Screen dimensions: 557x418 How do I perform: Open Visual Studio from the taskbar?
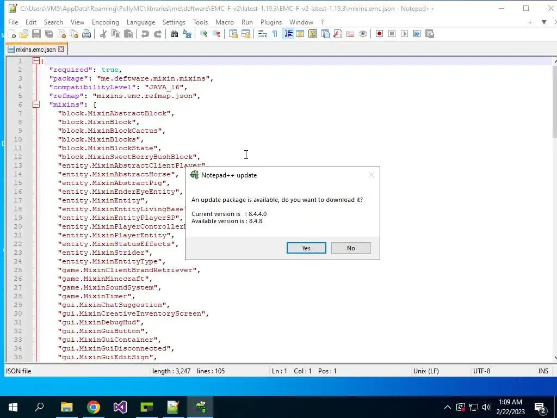[120, 407]
